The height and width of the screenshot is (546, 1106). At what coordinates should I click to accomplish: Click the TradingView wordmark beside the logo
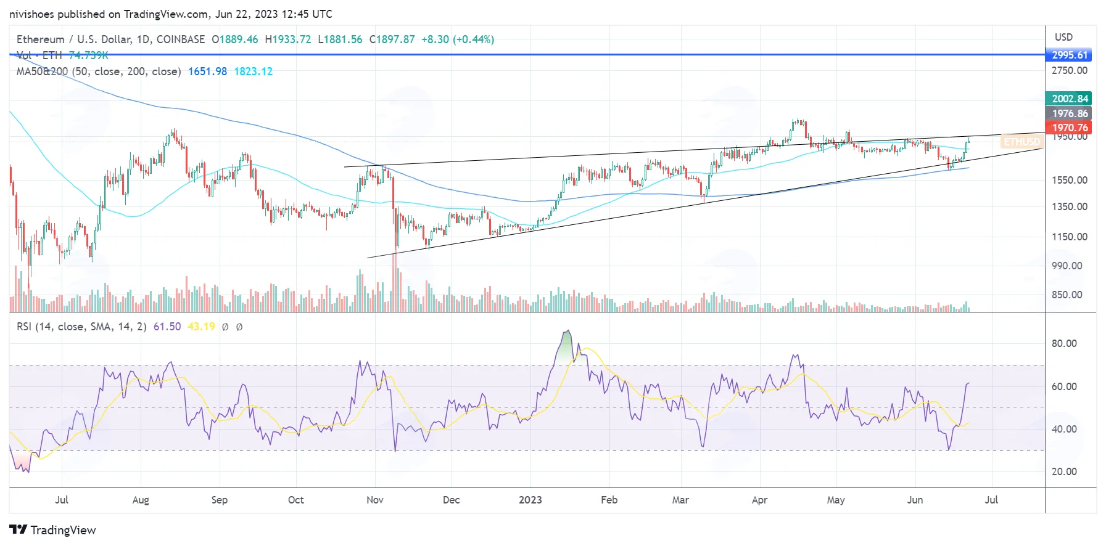64,530
